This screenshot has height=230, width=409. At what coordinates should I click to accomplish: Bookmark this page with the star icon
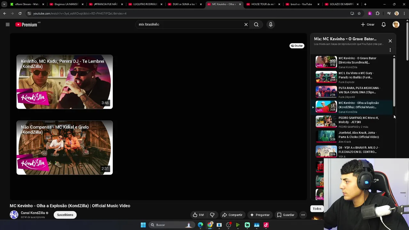(x=359, y=13)
